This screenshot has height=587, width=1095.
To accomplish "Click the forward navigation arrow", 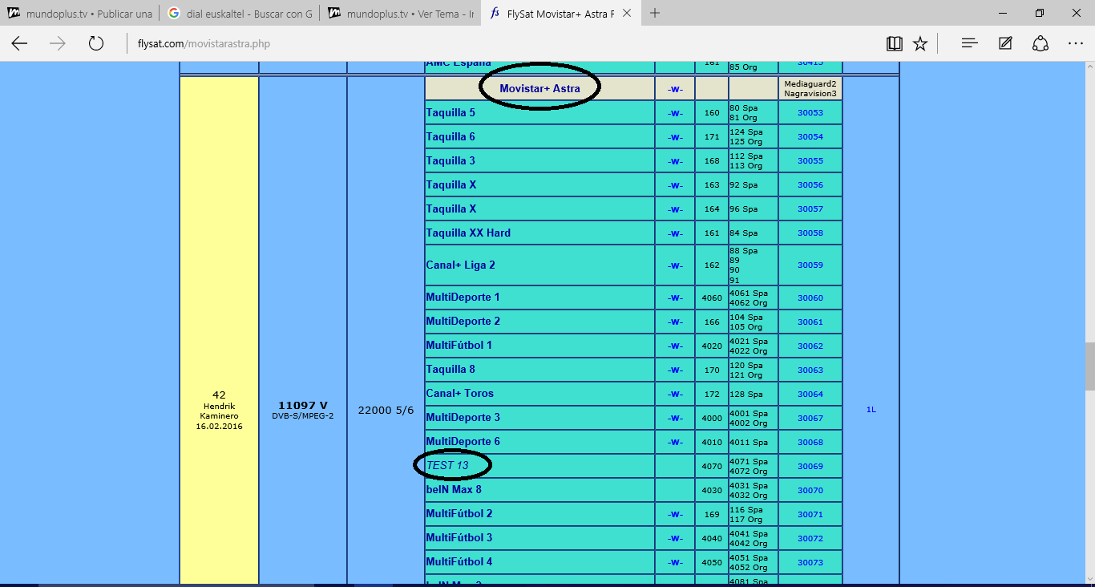I will pos(58,43).
